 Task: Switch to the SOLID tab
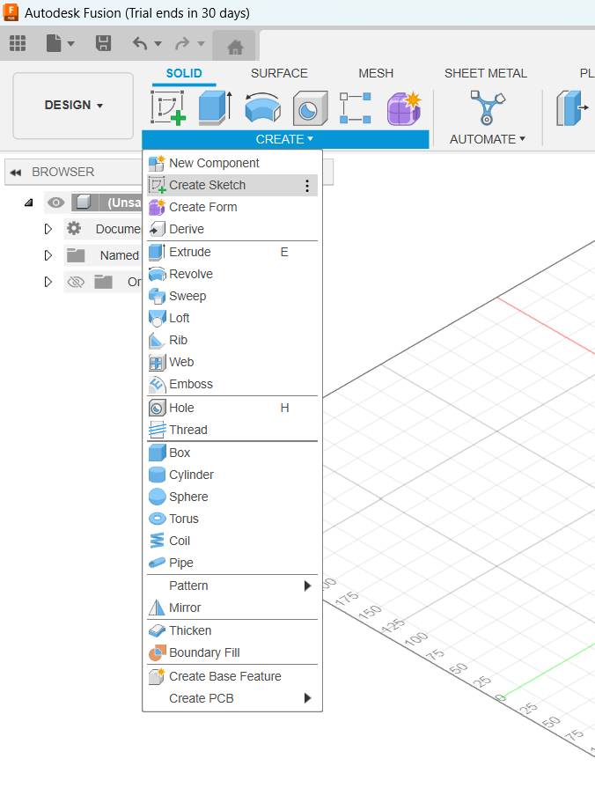coord(184,73)
